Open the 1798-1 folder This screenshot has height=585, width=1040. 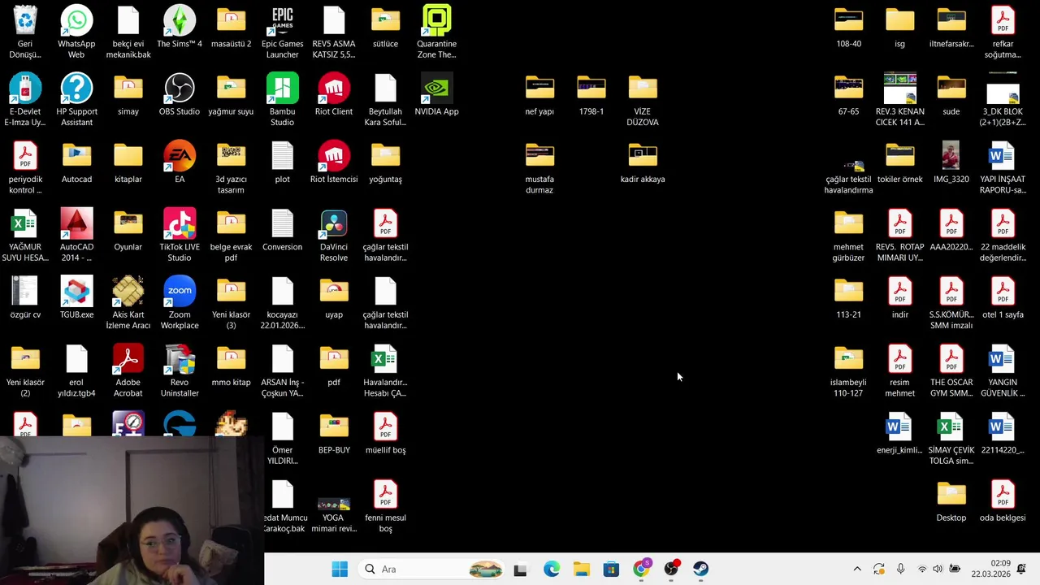click(591, 88)
